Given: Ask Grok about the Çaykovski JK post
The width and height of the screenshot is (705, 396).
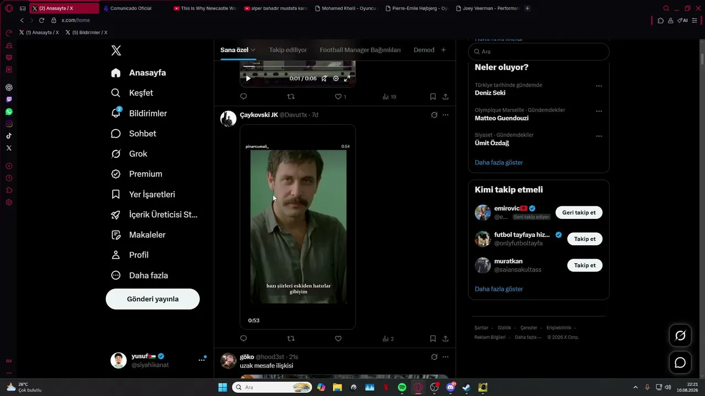Looking at the screenshot, I should coord(434,115).
